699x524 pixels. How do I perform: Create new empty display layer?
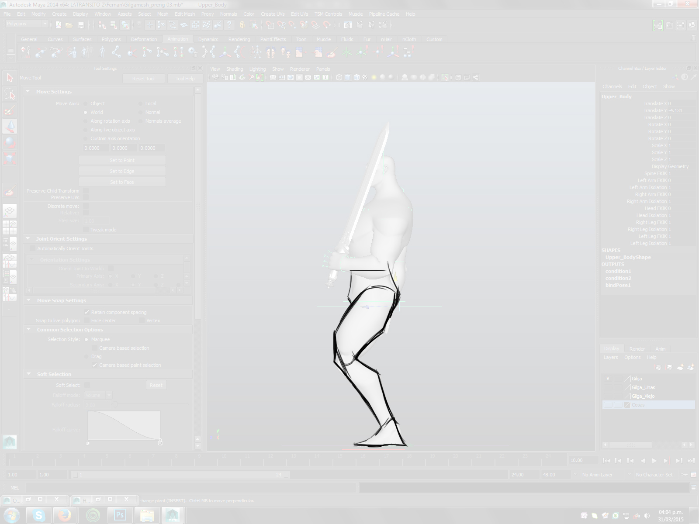680,367
